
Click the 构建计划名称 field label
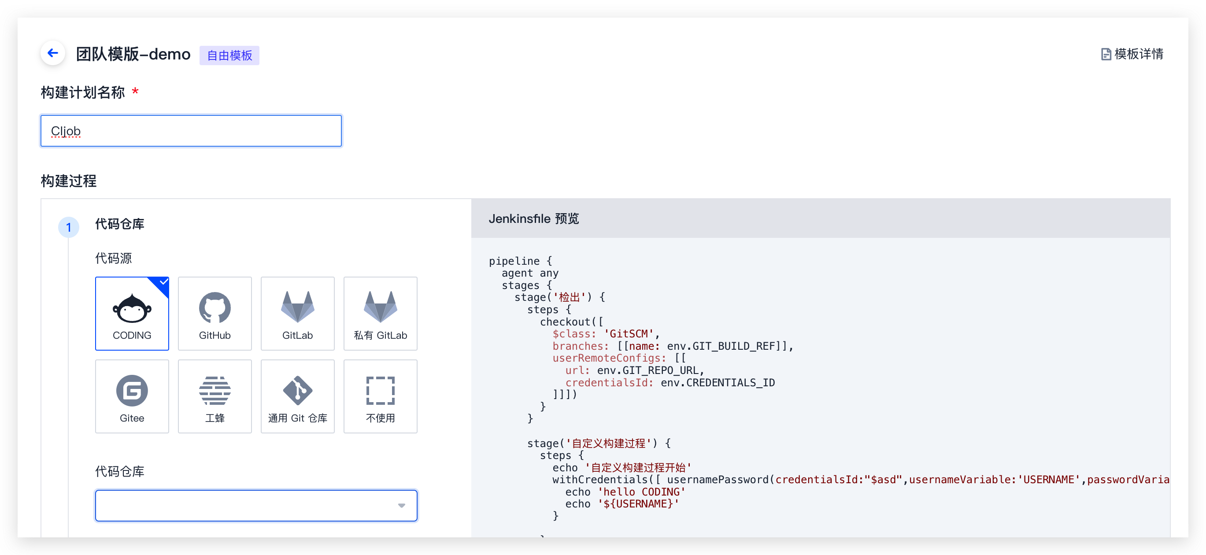83,92
